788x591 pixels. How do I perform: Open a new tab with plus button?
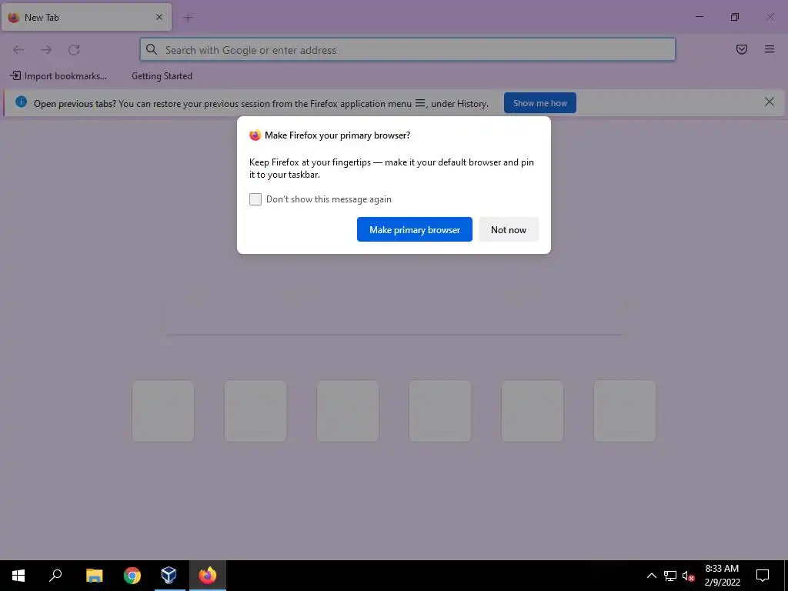[189, 18]
